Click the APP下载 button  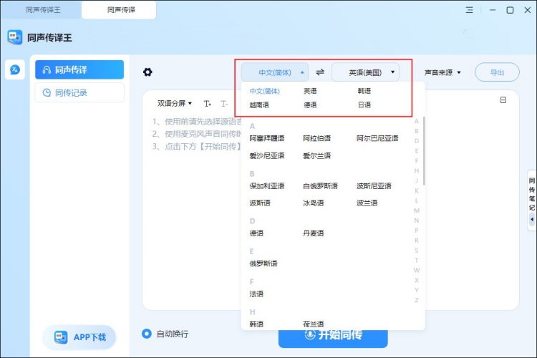79,337
